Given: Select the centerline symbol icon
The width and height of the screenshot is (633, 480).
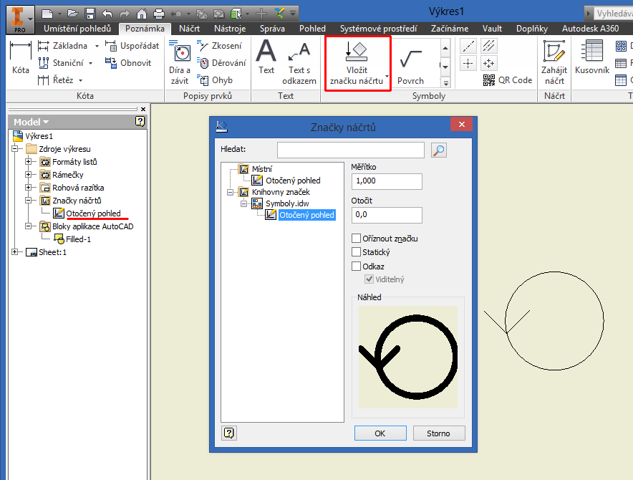Looking at the screenshot, I should coord(468,46).
